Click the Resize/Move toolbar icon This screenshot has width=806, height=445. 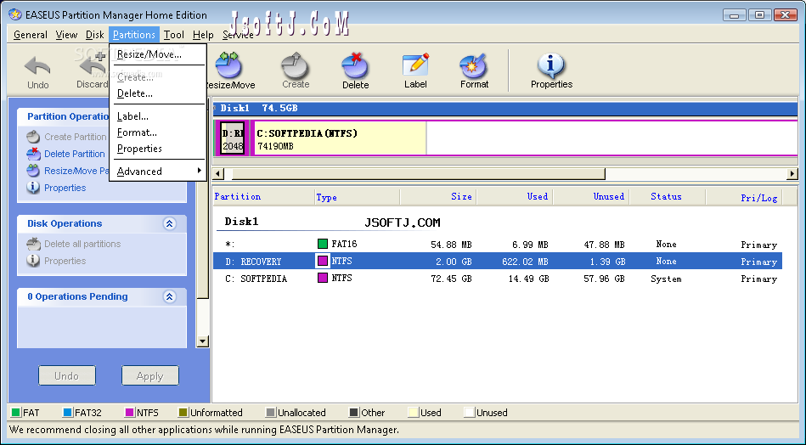228,65
